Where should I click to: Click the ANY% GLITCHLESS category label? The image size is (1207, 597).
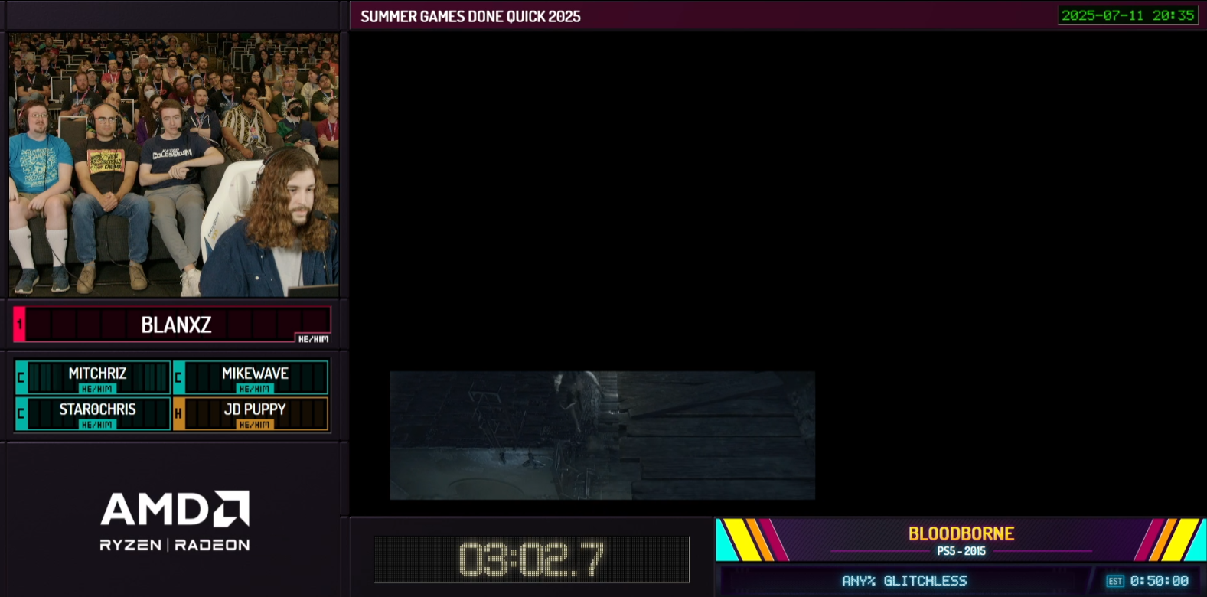point(905,581)
